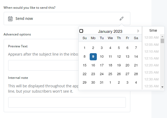Go to previous month in calendar
The height and width of the screenshot is (118, 167).
click(81, 31)
